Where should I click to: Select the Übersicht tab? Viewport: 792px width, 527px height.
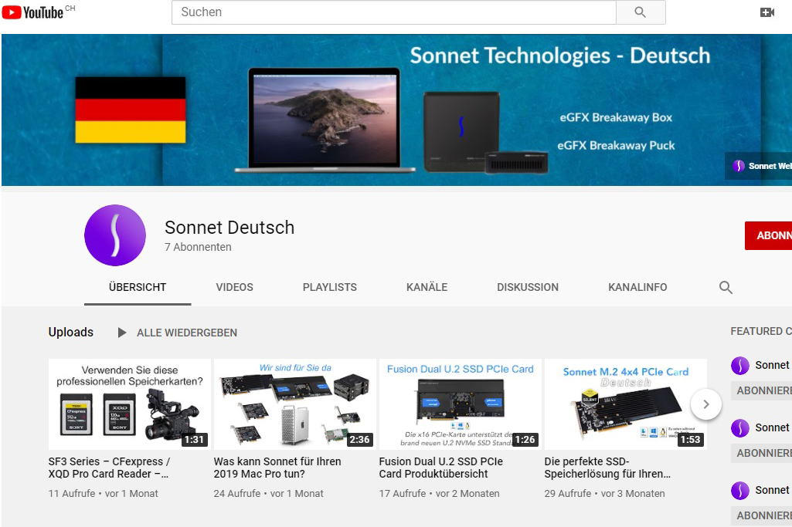138,288
